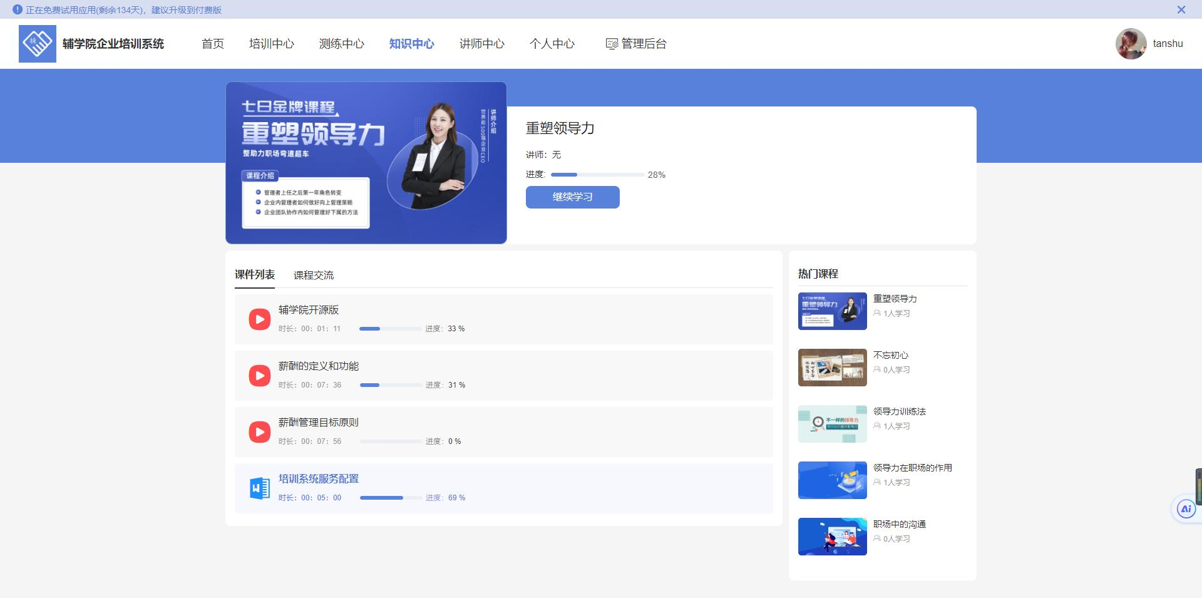The height and width of the screenshot is (598, 1202).
Task: Click the 重塑领导力 heading in course card
Action: click(560, 128)
